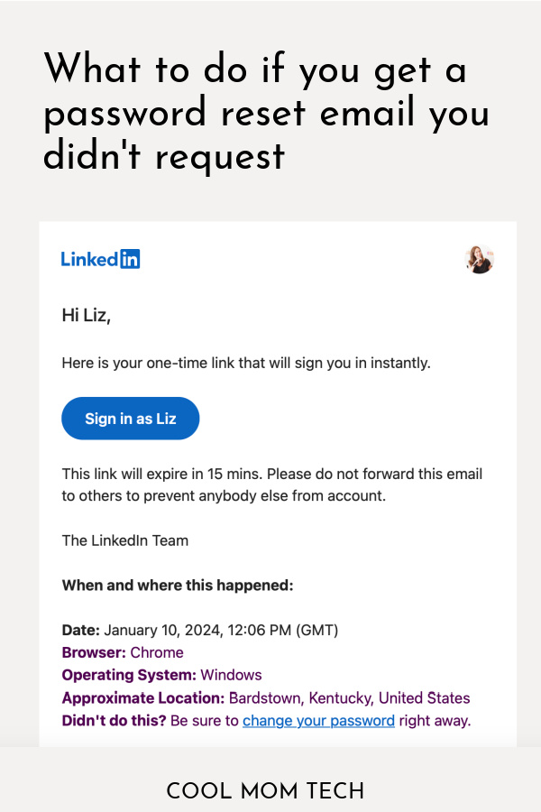
Task: Select the circular profile picture thumbnail
Action: coord(480,259)
